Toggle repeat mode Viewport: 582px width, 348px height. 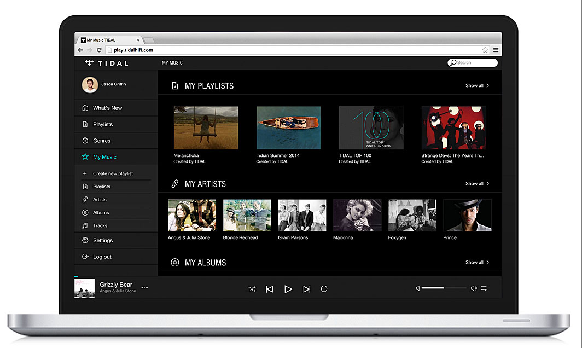pos(324,289)
